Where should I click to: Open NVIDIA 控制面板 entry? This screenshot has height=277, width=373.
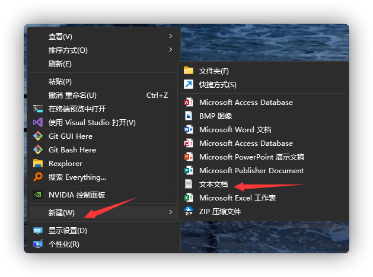(103, 195)
